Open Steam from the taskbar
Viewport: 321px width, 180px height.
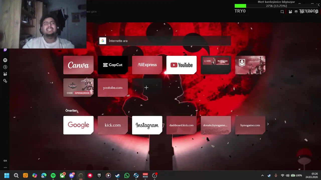click(x=118, y=175)
